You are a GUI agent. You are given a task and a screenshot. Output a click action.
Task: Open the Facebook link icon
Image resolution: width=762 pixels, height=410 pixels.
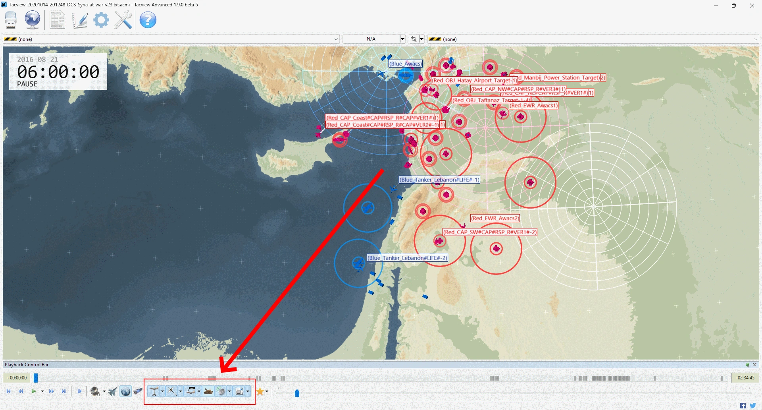[x=743, y=406]
